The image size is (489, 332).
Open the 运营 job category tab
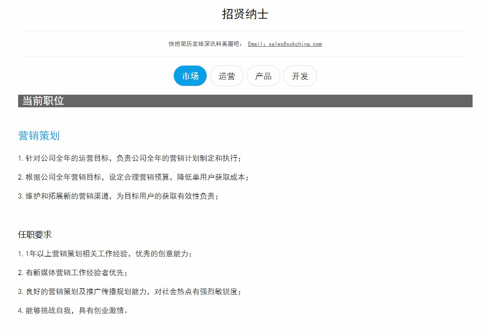(227, 76)
